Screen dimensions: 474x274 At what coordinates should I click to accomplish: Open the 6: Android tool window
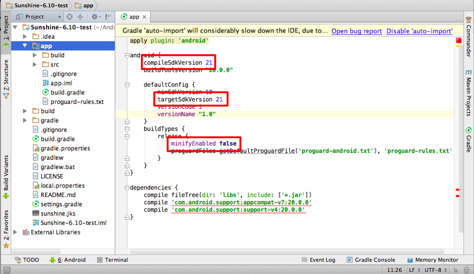[68, 260]
